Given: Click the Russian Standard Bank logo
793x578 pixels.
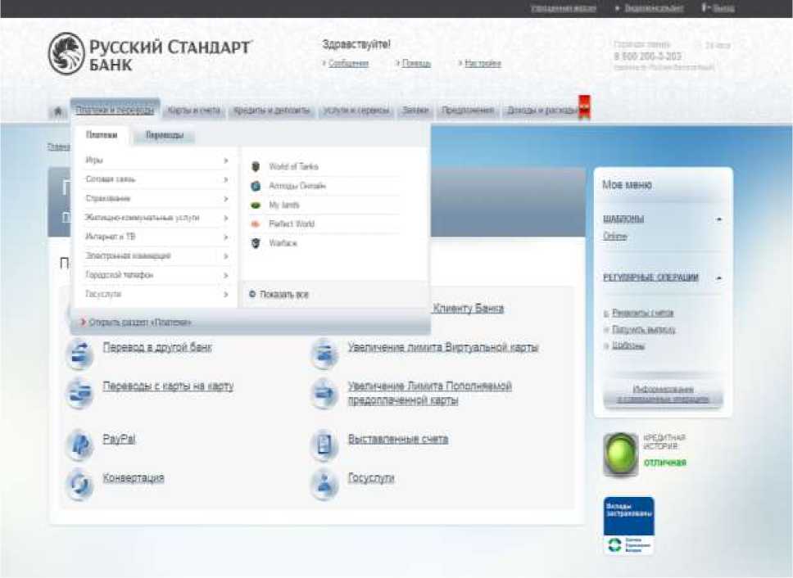Looking at the screenshot, I should (150, 53).
